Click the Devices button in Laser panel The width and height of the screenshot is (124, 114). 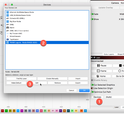pos(97,97)
